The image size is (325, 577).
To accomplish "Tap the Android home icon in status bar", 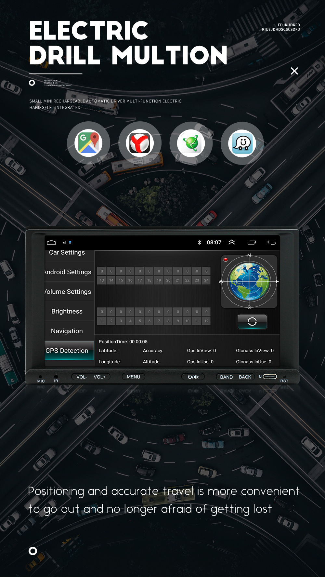I will coord(51,242).
